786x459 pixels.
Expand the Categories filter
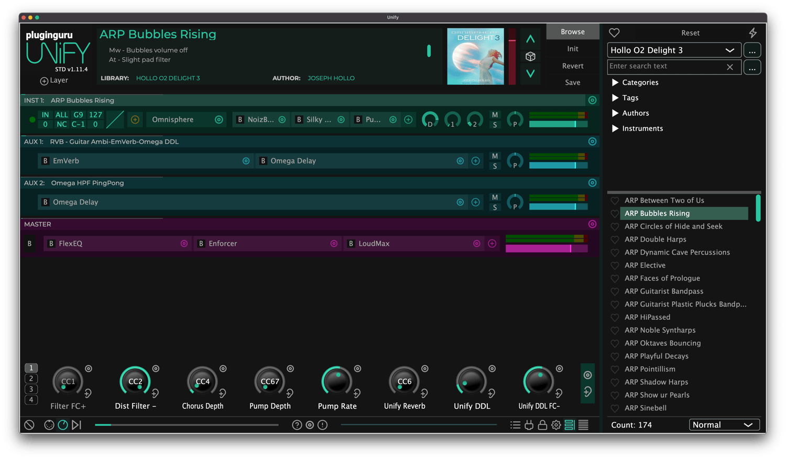[x=615, y=83]
